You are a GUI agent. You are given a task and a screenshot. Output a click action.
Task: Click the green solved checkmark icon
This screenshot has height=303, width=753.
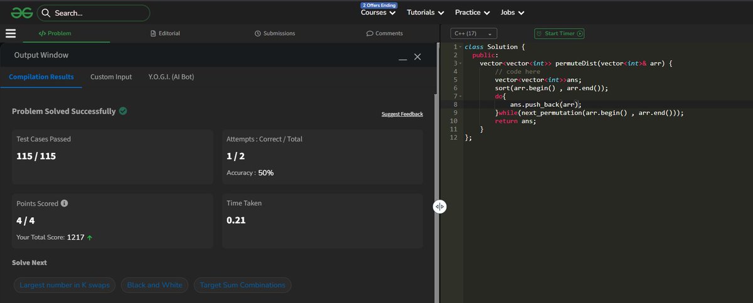click(123, 111)
